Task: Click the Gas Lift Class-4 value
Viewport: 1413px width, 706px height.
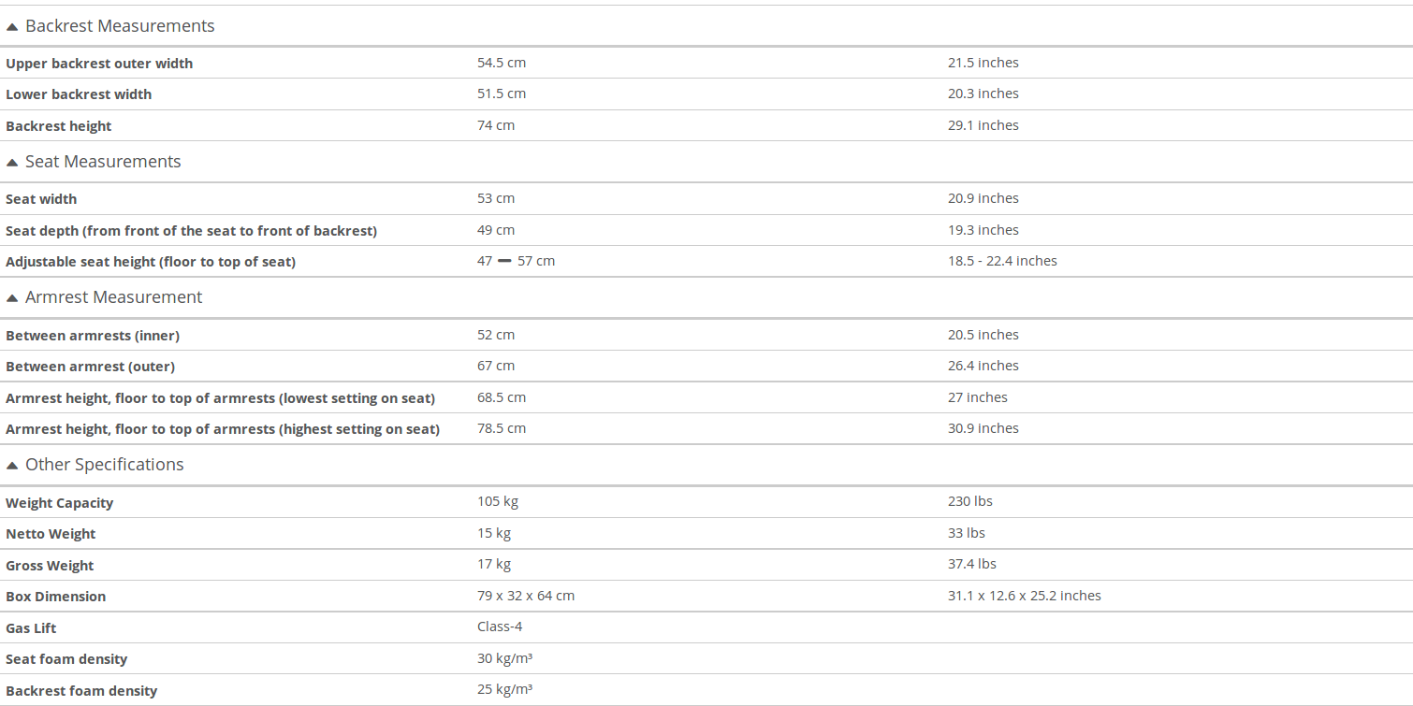Action: tap(500, 627)
